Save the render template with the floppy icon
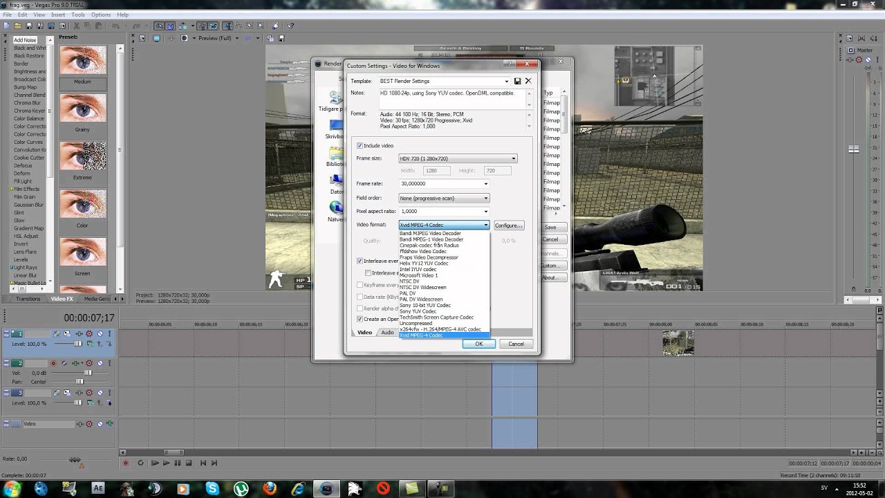The width and height of the screenshot is (885, 498). point(517,81)
